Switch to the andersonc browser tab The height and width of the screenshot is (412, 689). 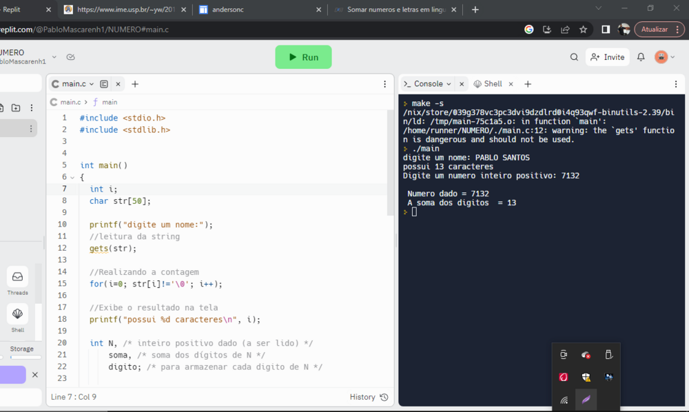[x=255, y=10]
